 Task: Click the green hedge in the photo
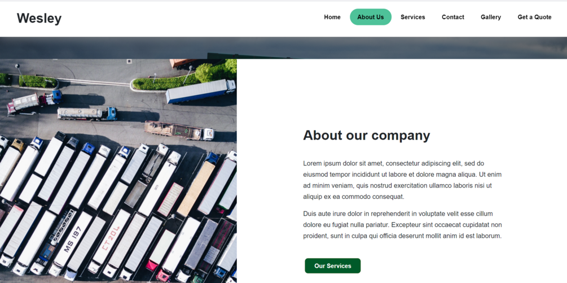click(x=165, y=82)
